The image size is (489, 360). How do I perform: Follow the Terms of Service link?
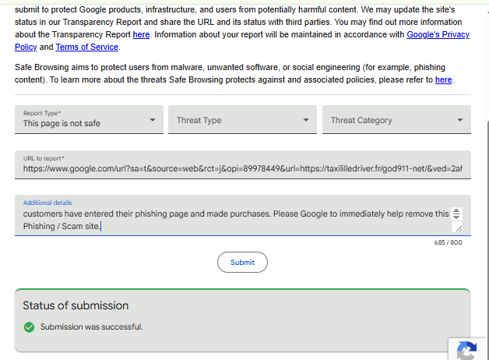86,47
